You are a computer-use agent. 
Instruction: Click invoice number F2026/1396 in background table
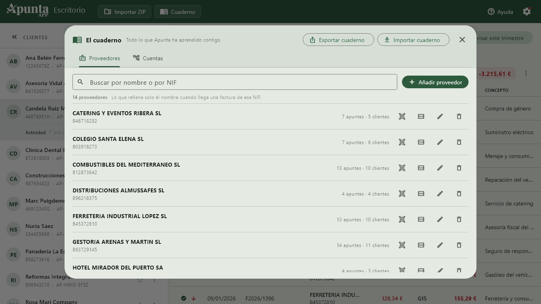pos(260,298)
